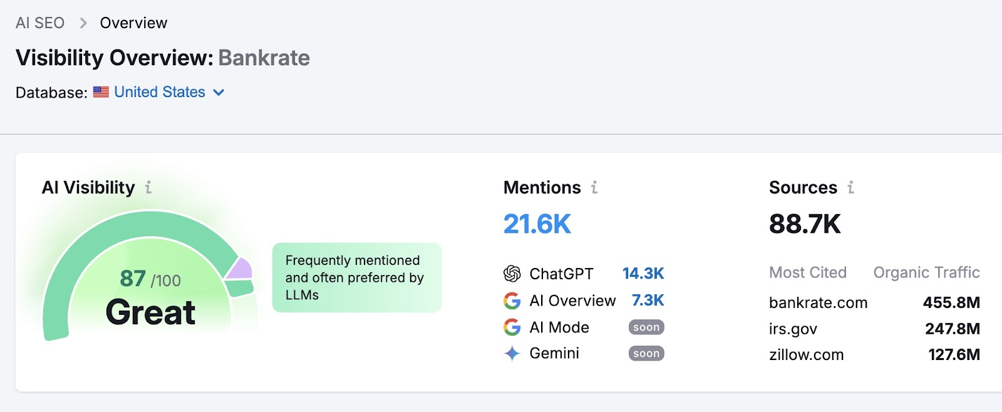
Task: Click the Gemini sparkle icon
Action: pyautogui.click(x=512, y=354)
